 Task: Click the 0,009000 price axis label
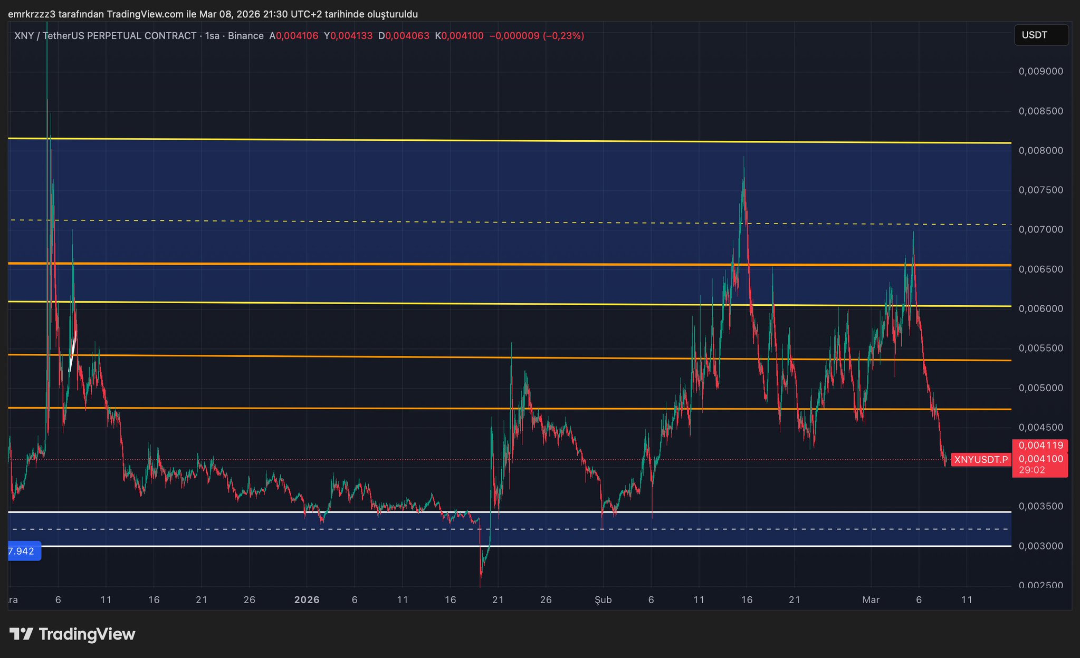(x=1040, y=71)
